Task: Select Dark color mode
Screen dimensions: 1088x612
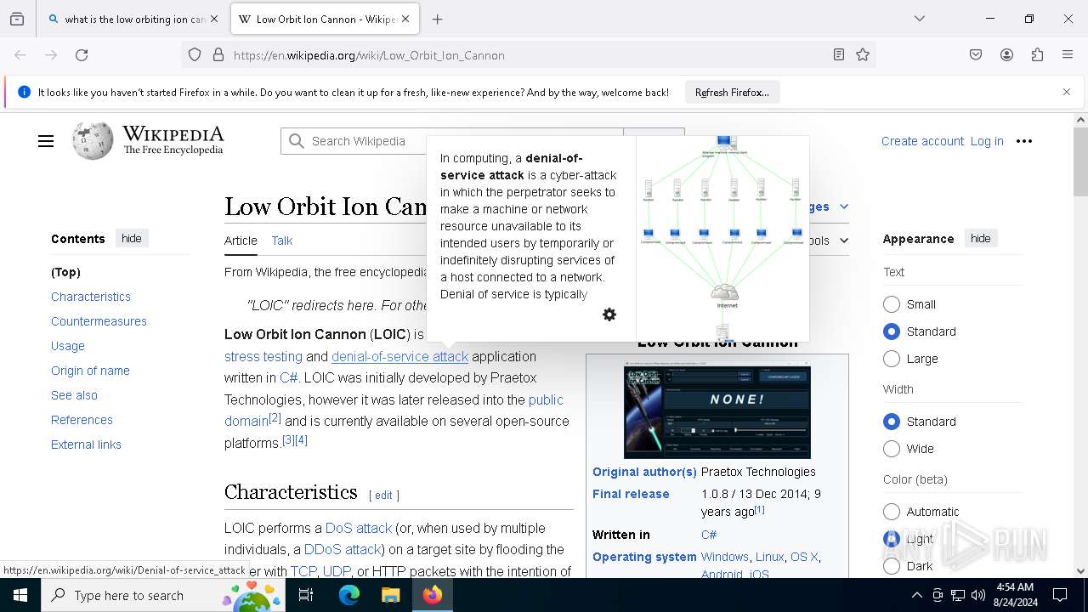Action: (x=892, y=566)
